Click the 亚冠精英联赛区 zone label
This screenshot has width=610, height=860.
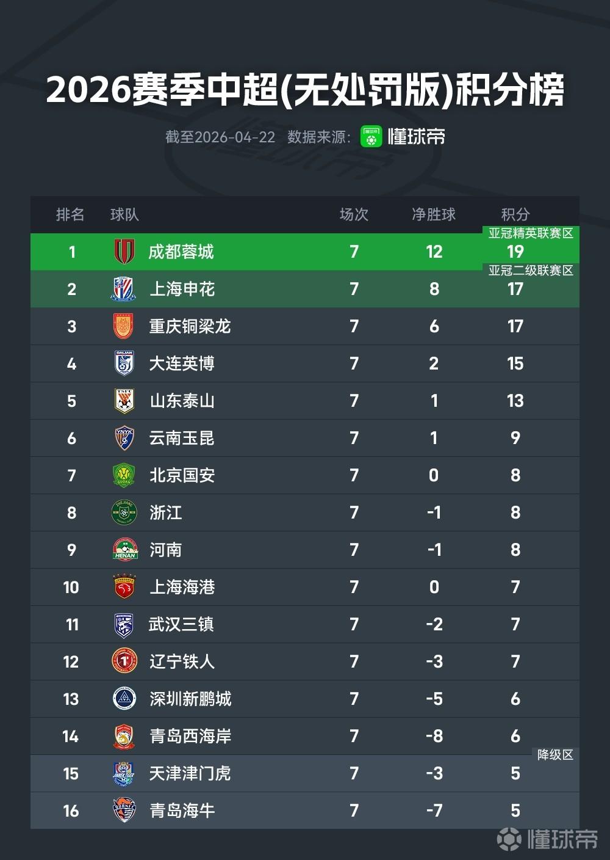[x=531, y=233]
